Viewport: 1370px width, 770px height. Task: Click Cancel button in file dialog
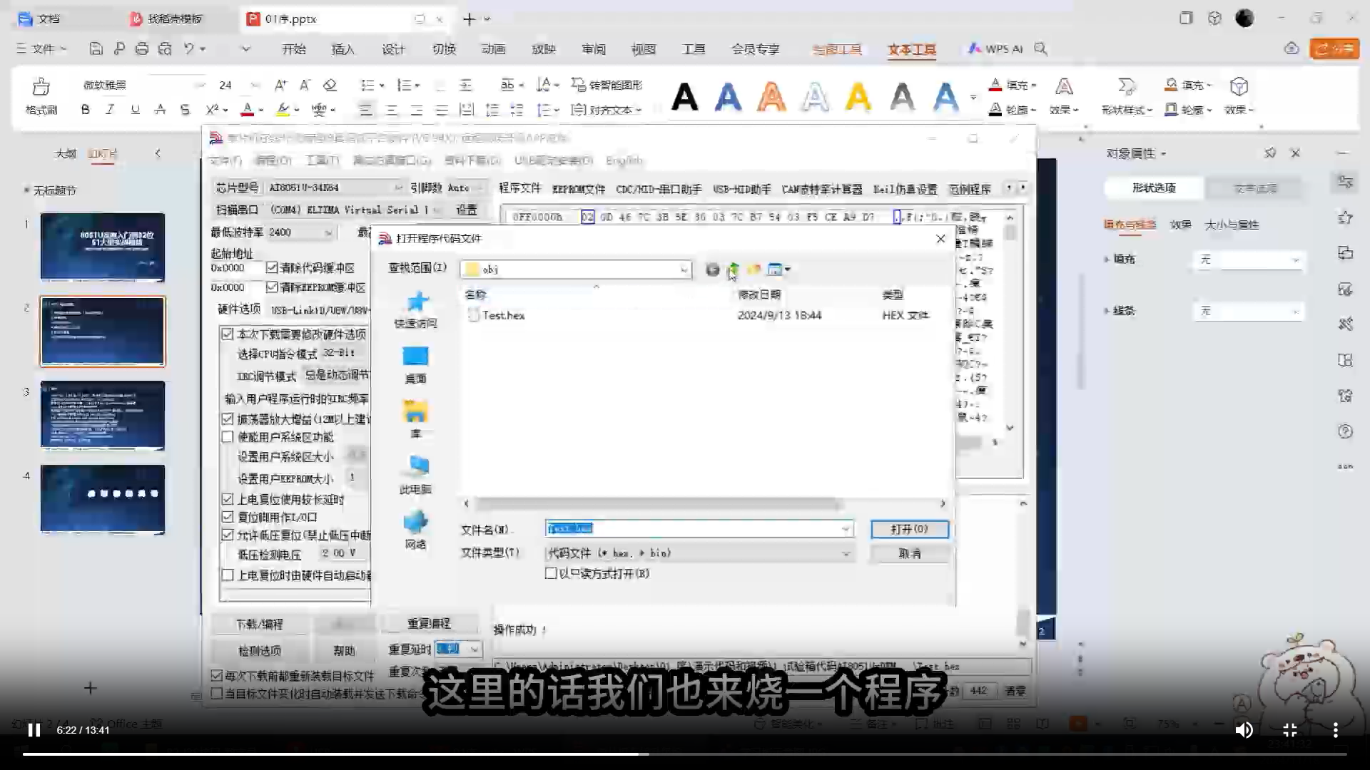click(910, 553)
